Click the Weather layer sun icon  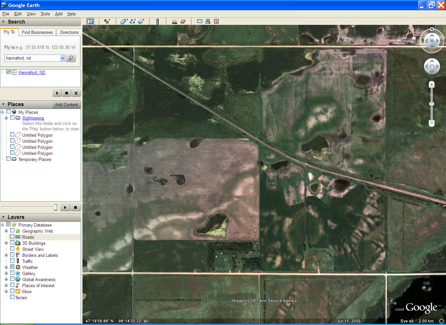click(x=18, y=267)
